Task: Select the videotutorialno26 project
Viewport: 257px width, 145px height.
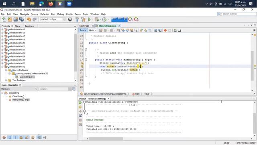Action: coord(17,53)
